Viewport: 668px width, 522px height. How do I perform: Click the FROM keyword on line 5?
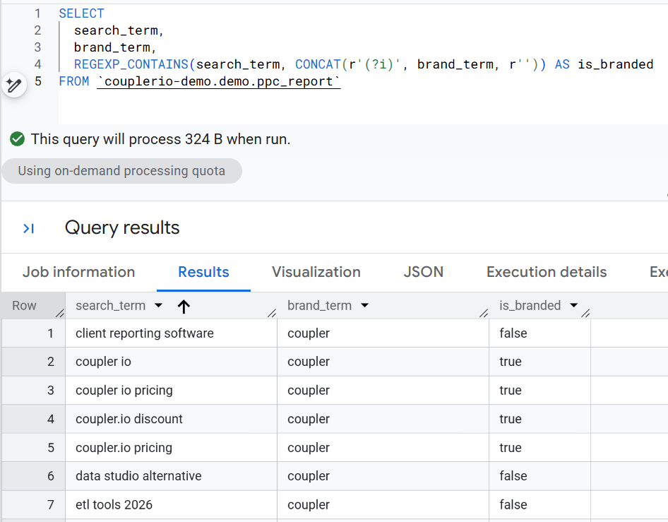(x=73, y=81)
